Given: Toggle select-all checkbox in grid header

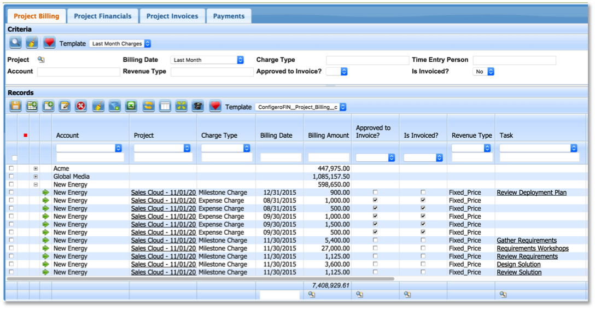Looking at the screenshot, I should pos(14,158).
